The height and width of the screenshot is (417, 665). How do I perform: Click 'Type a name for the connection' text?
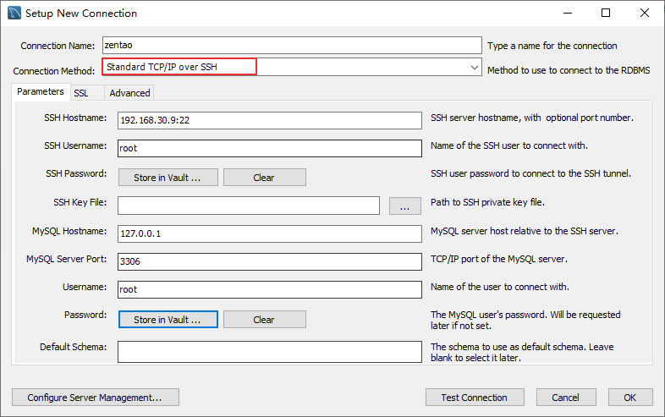click(x=552, y=46)
